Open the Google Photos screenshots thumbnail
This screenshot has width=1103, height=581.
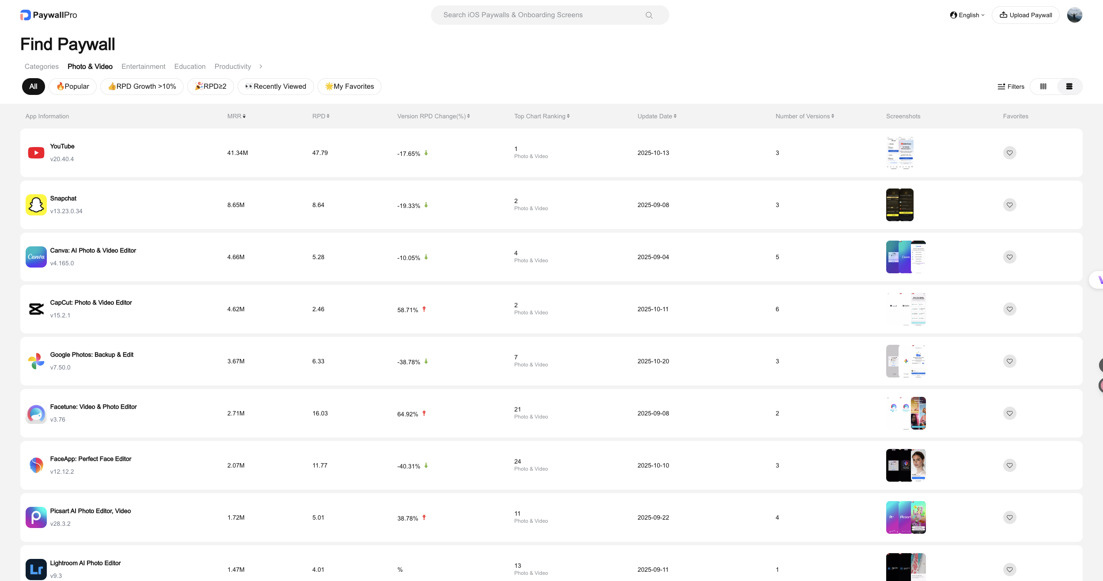tap(906, 361)
